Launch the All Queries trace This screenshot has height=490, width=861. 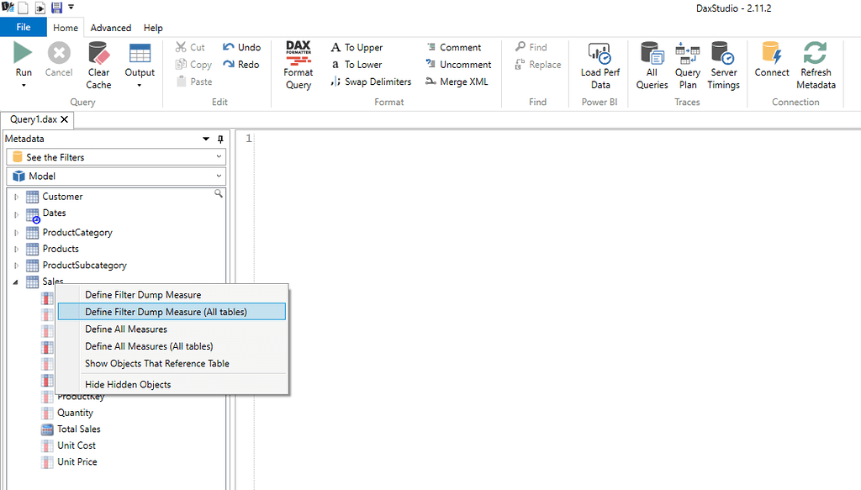(652, 63)
